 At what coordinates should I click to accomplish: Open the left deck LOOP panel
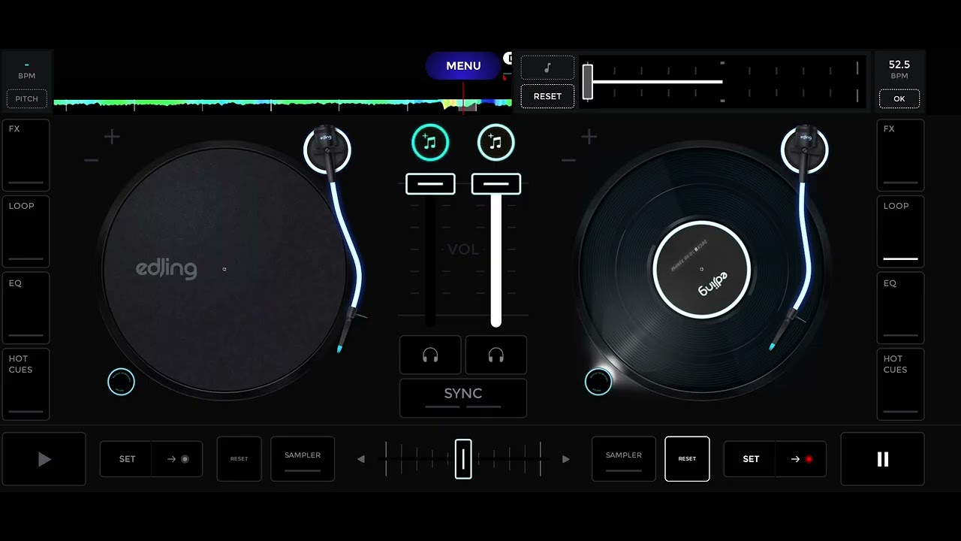[26, 231]
